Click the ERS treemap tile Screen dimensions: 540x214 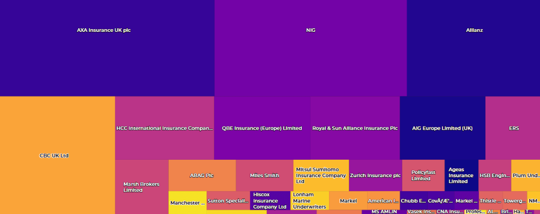pyautogui.click(x=513, y=128)
